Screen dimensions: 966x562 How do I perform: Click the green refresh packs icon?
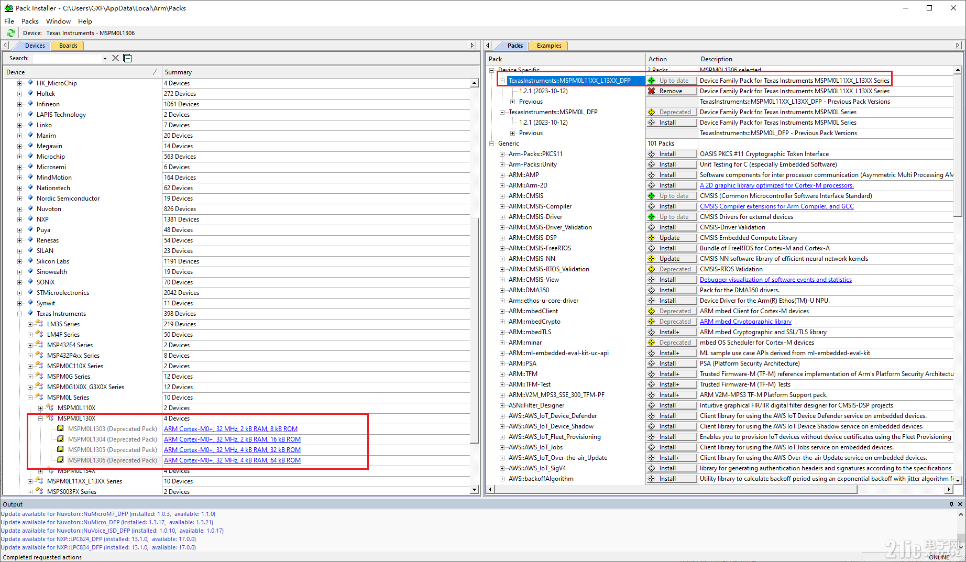(10, 33)
